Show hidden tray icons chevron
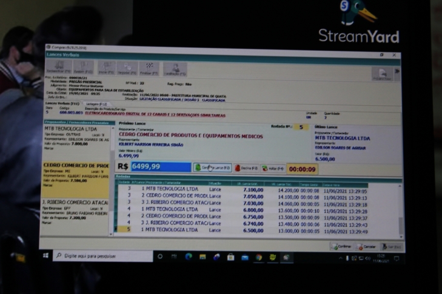This screenshot has width=442, height=294. coord(341,258)
